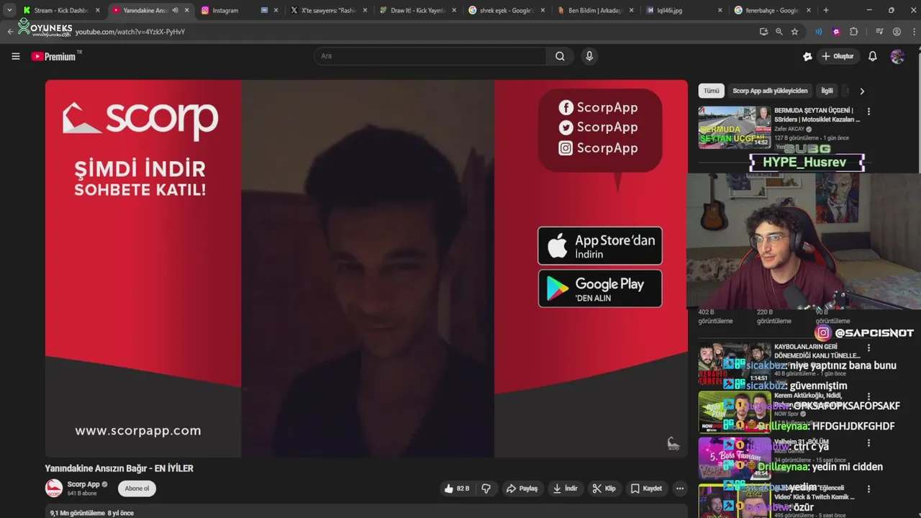Mute the Yanındakine Ansızın tab audio

click(175, 10)
